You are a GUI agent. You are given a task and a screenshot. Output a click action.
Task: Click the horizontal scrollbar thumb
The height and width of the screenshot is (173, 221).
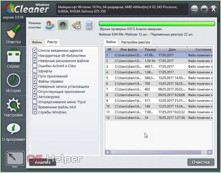coord(156,152)
